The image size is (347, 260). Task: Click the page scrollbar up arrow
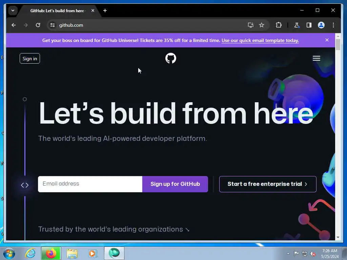click(338, 36)
